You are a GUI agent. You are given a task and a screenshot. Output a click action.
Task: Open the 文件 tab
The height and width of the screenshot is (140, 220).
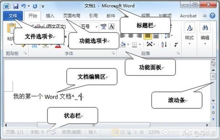(13, 16)
